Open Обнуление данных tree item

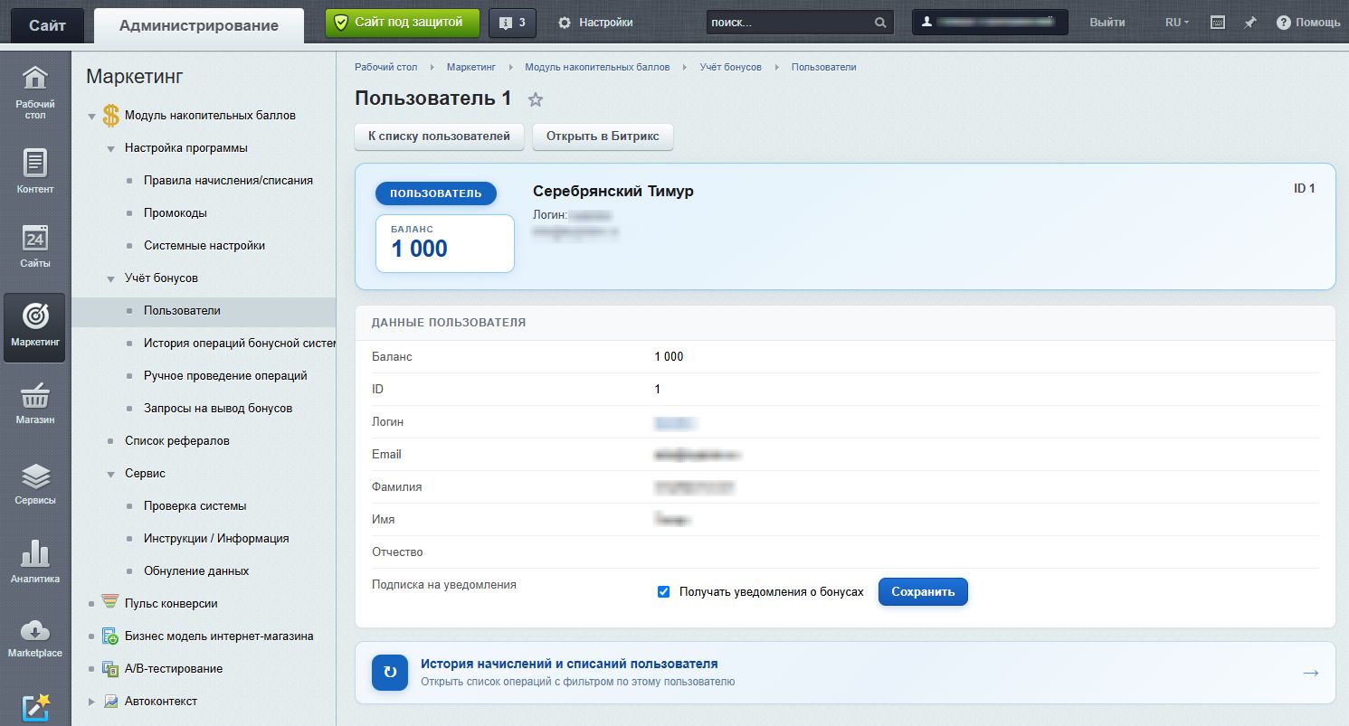click(196, 571)
